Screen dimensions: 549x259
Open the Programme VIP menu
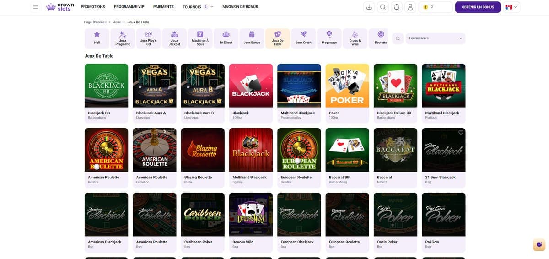[129, 7]
